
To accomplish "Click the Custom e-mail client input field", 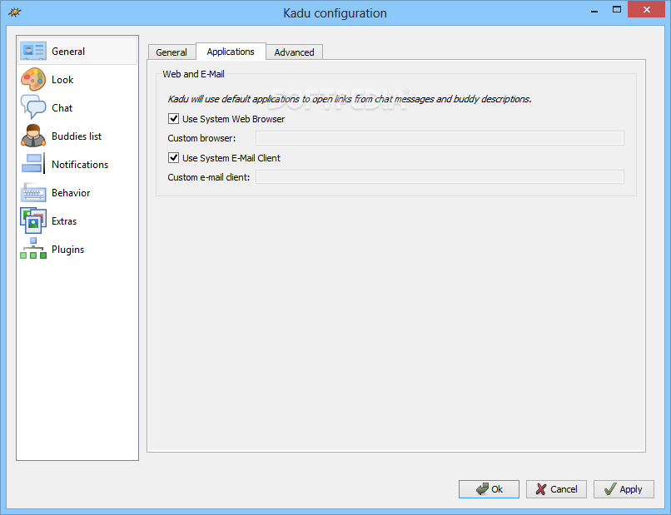I will pyautogui.click(x=440, y=177).
